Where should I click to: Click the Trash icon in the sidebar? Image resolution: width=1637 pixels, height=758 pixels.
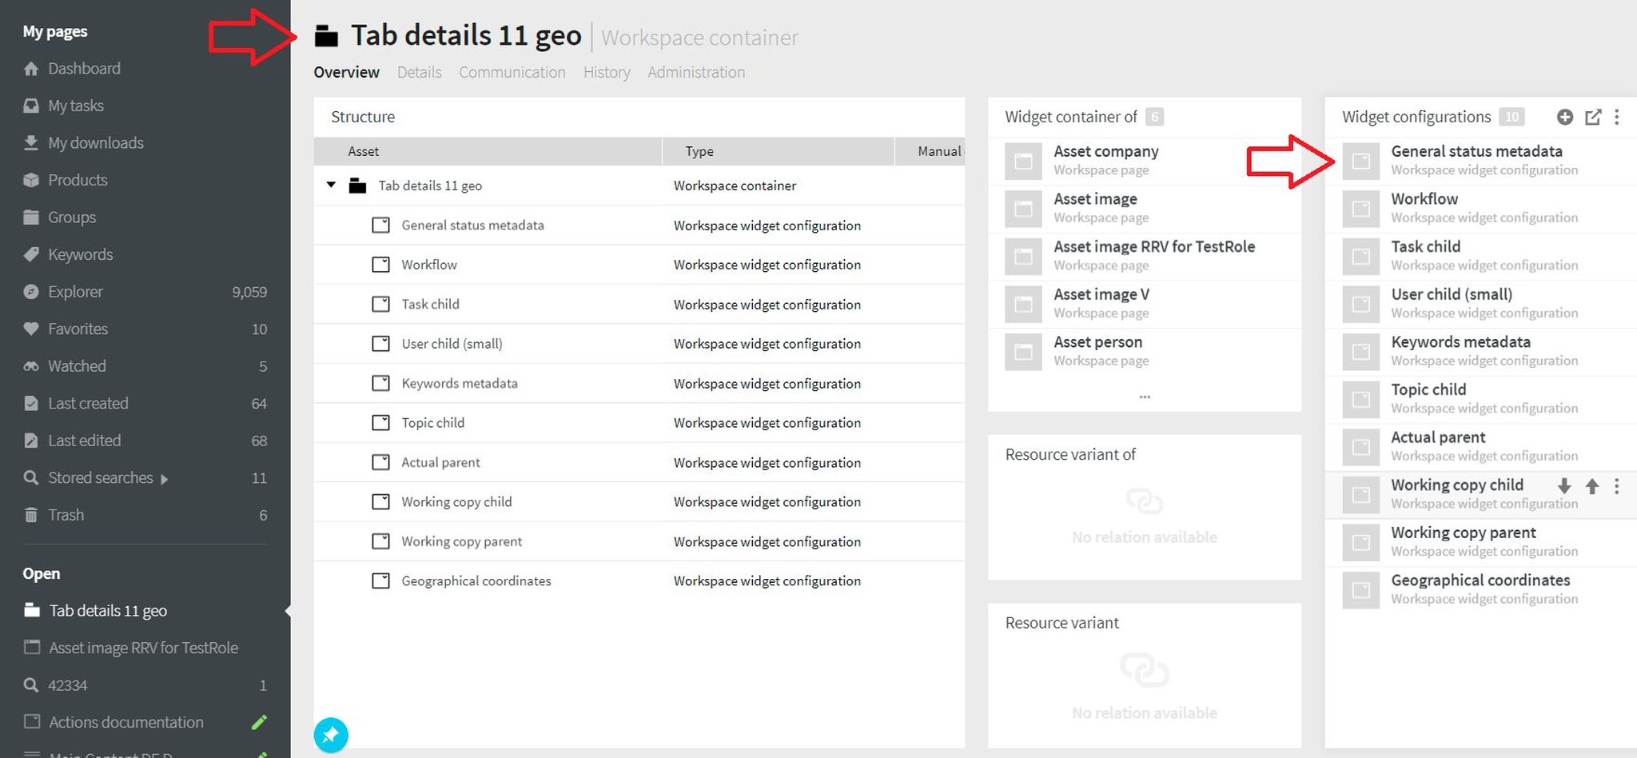[x=31, y=515]
